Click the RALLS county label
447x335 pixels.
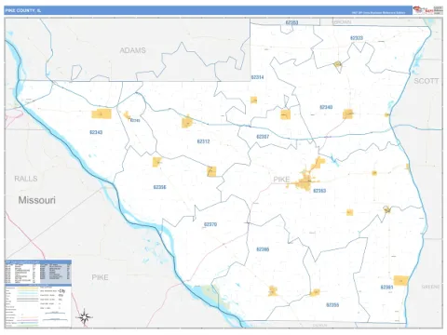26,179
